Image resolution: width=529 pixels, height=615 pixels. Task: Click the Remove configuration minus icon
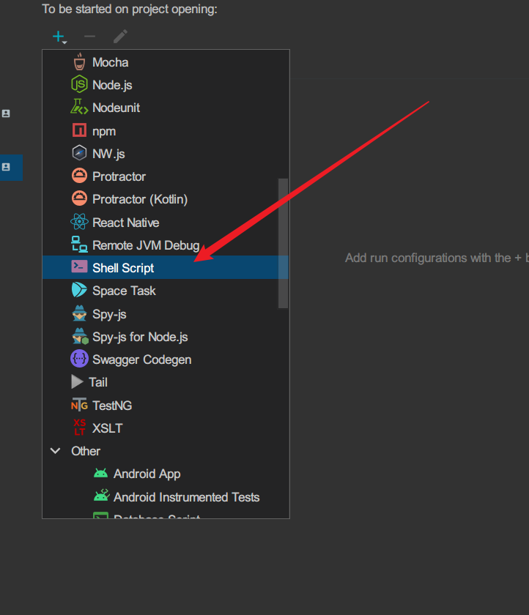pos(89,36)
